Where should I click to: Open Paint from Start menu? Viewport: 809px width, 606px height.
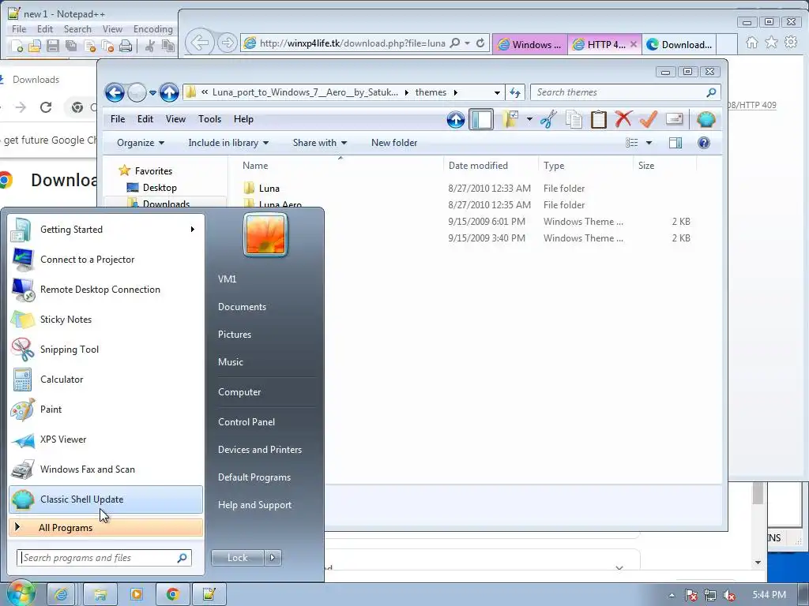click(x=106, y=410)
